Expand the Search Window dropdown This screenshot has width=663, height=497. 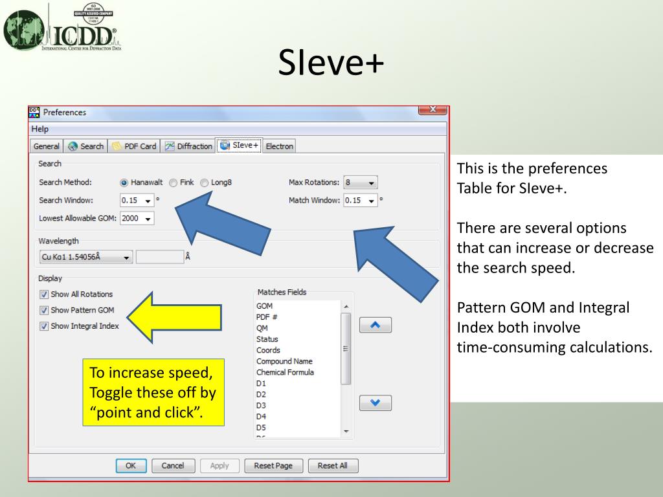148,201
